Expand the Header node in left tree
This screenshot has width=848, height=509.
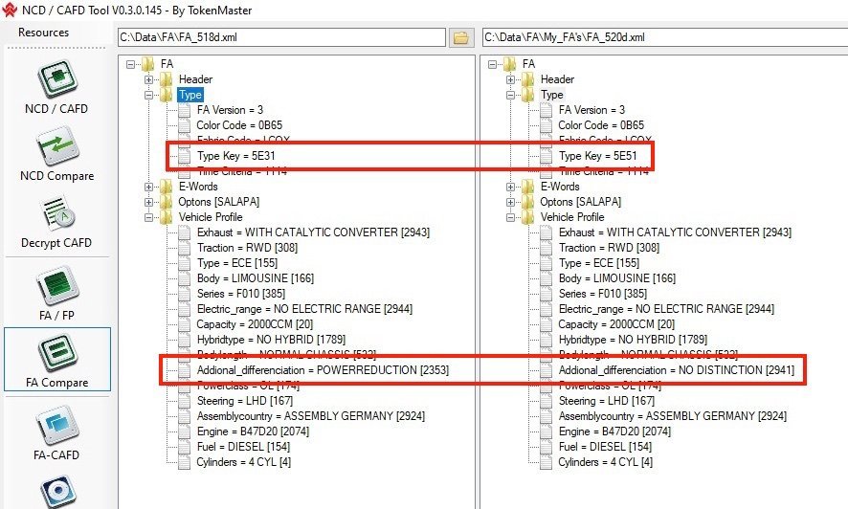(149, 79)
